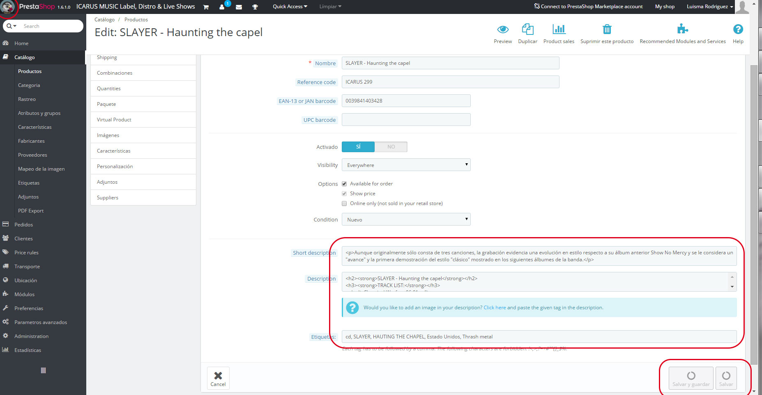
Task: Click the 'Click here' image link
Action: [495, 308]
